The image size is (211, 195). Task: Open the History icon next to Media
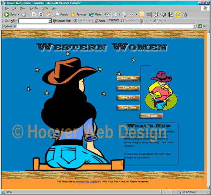(x=107, y=14)
